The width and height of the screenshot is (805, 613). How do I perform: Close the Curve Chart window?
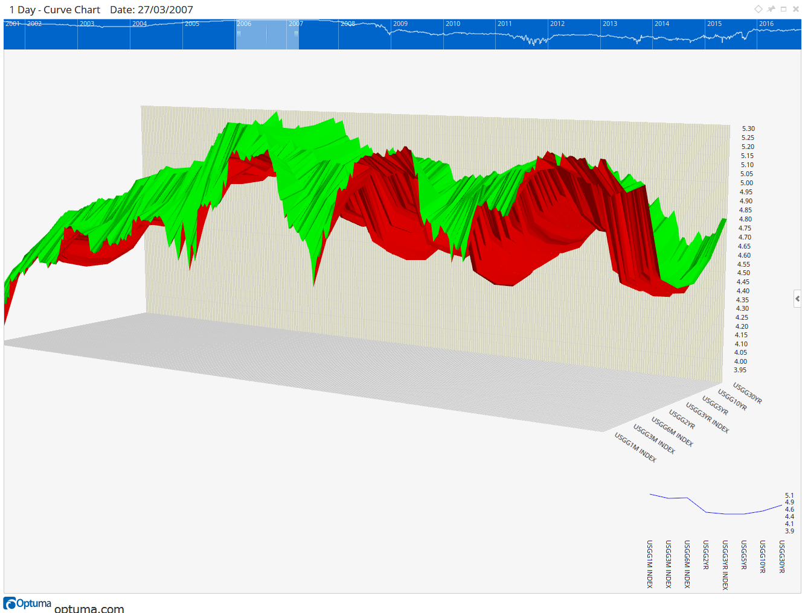click(796, 9)
